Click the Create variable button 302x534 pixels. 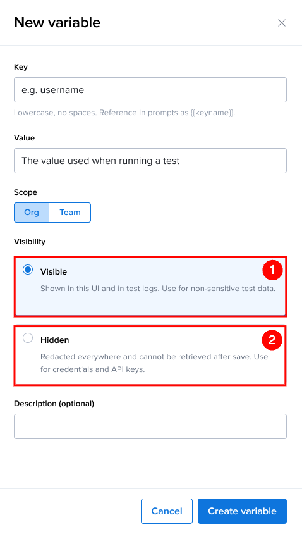(x=242, y=511)
